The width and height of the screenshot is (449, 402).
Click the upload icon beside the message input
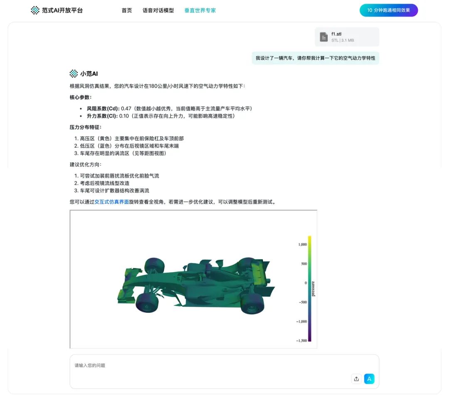(356, 379)
